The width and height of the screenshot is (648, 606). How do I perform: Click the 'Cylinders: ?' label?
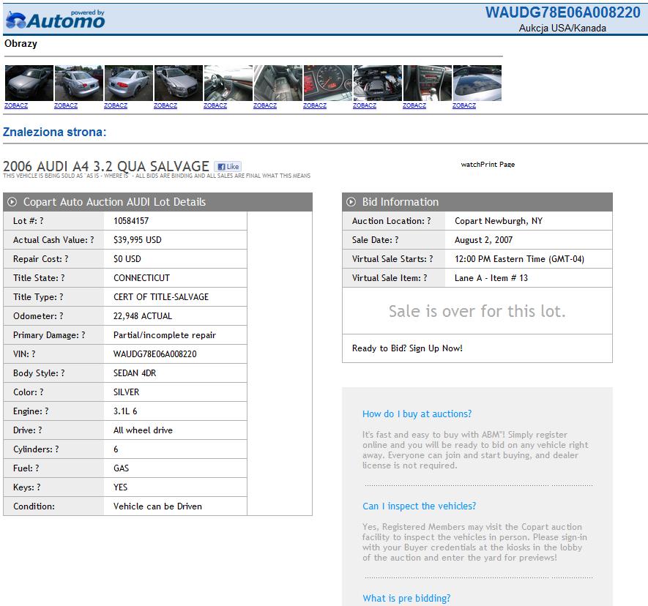[36, 449]
